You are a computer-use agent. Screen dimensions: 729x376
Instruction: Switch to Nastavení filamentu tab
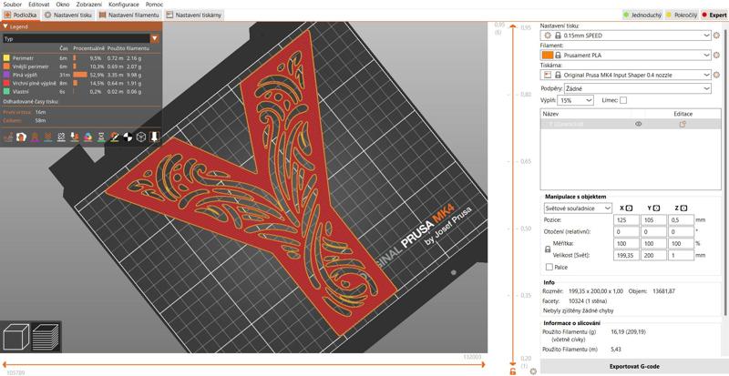[129, 15]
